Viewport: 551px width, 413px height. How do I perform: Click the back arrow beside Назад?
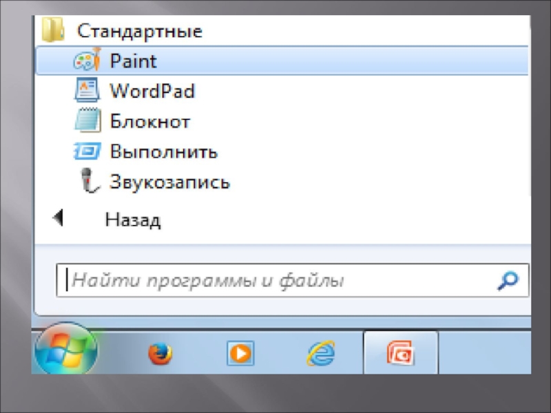point(59,218)
